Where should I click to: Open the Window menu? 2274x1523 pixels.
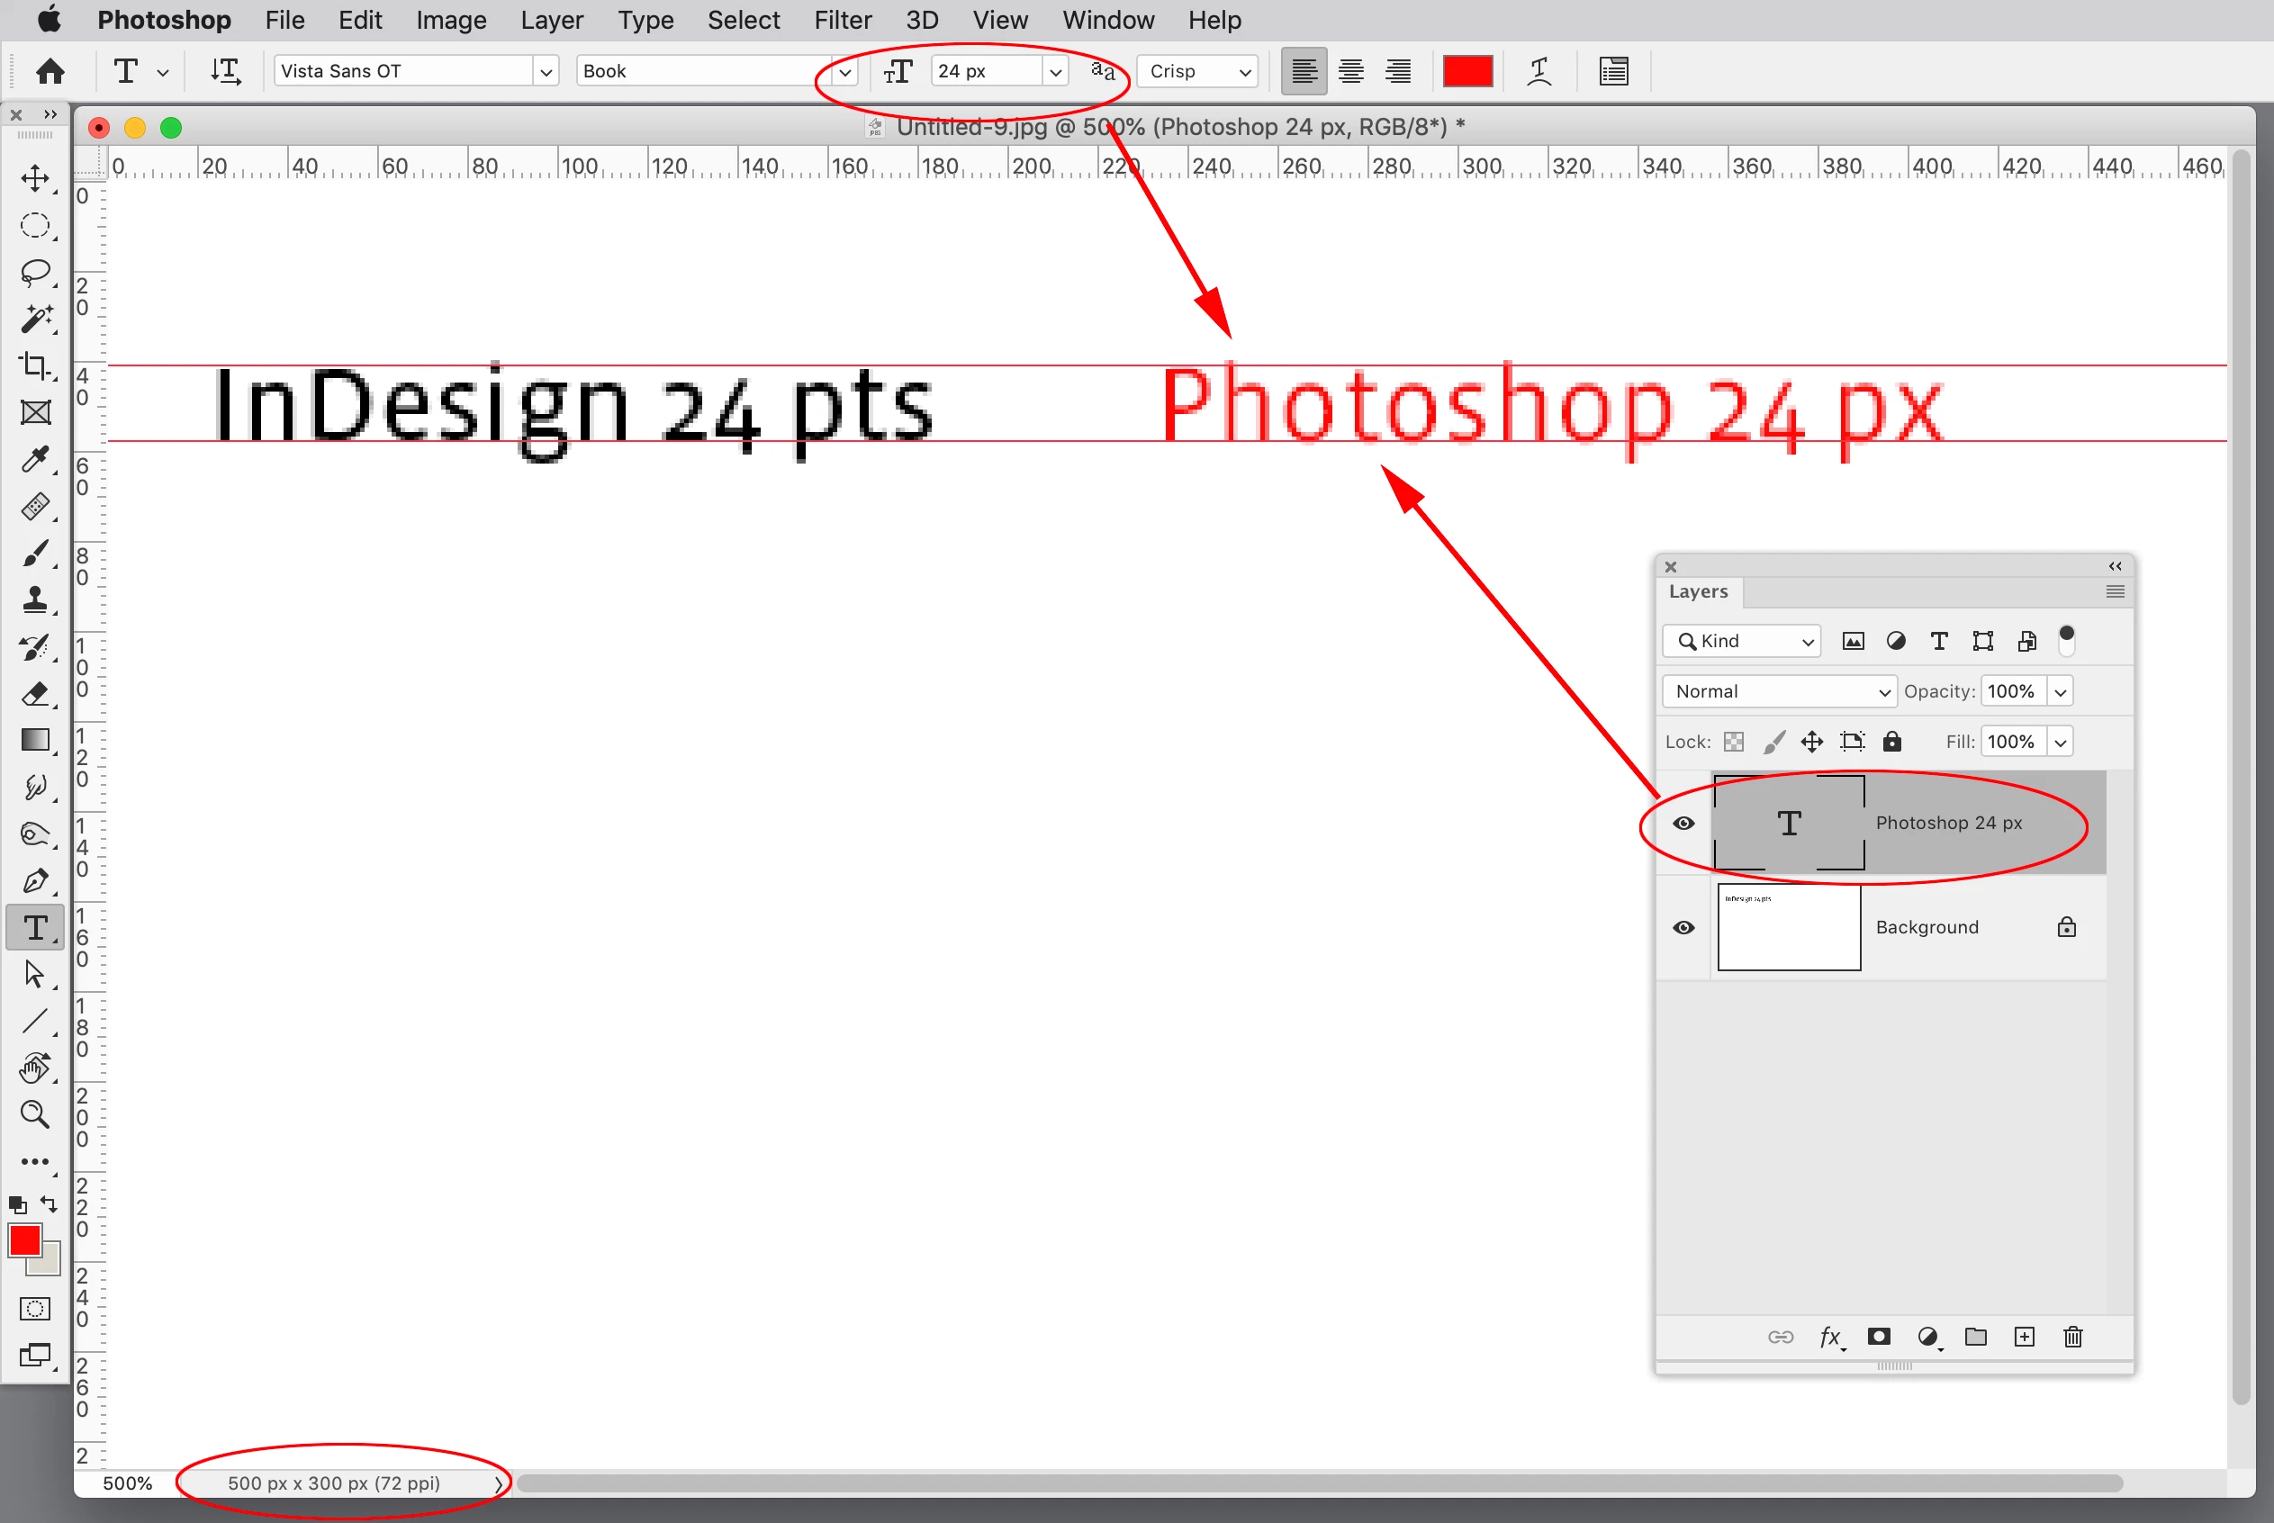click(x=1107, y=20)
